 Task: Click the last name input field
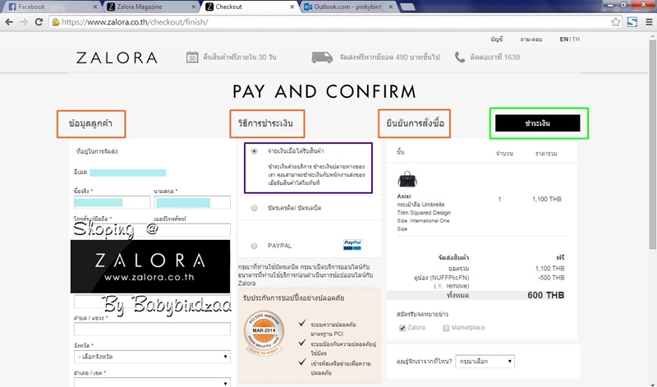[192, 202]
